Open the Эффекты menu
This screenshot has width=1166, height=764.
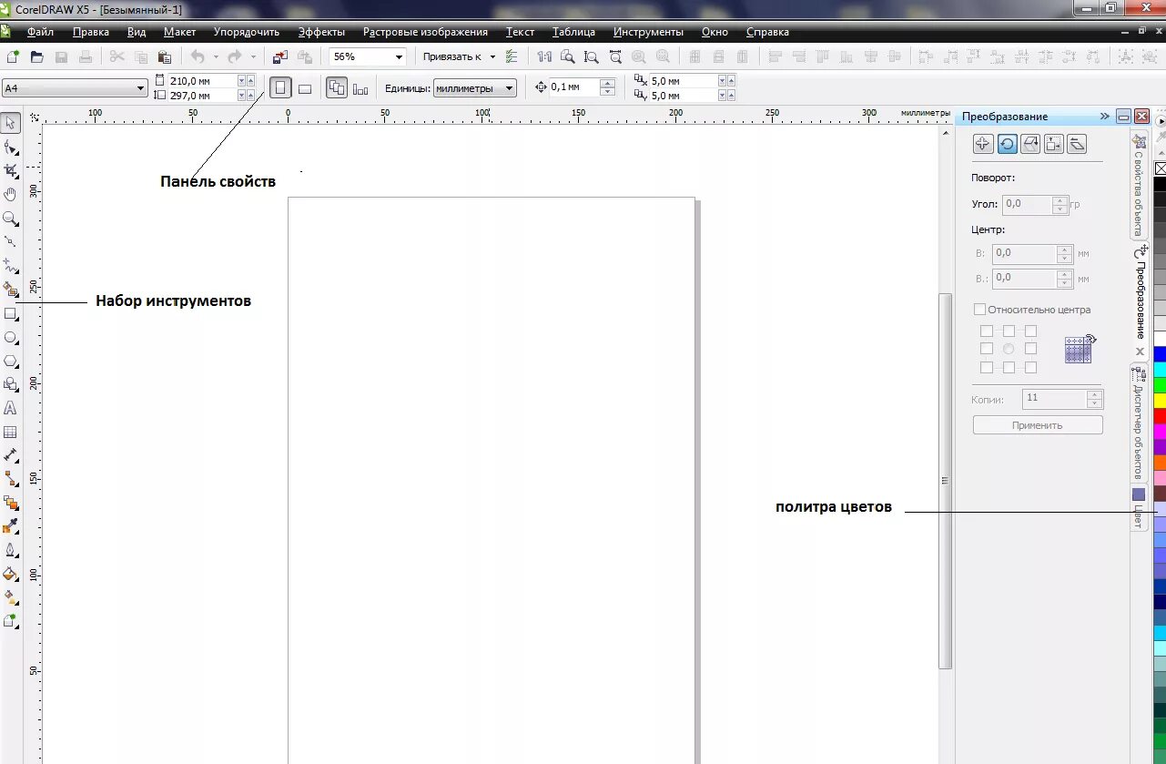pyautogui.click(x=321, y=32)
